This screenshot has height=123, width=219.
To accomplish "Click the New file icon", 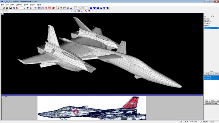I will point(4,8).
